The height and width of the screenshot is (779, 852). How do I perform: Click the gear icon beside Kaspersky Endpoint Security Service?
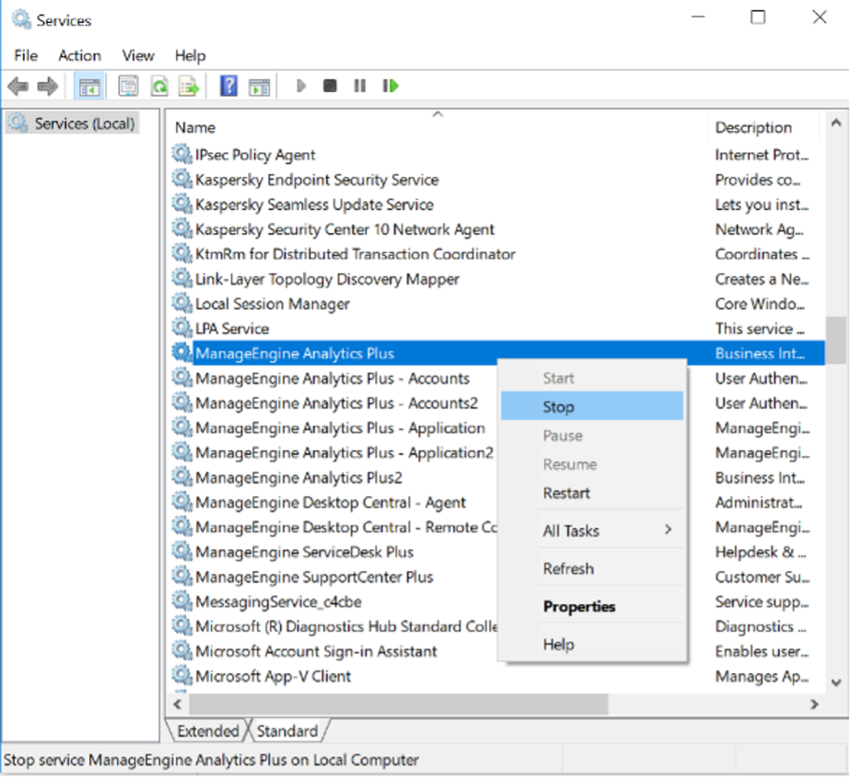coord(182,180)
